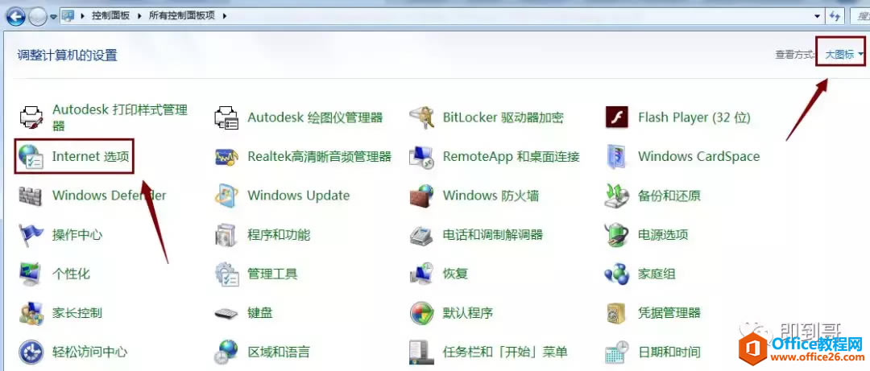The height and width of the screenshot is (371, 870).
Task: Open the 程序和功能 icon
Action: click(226, 234)
